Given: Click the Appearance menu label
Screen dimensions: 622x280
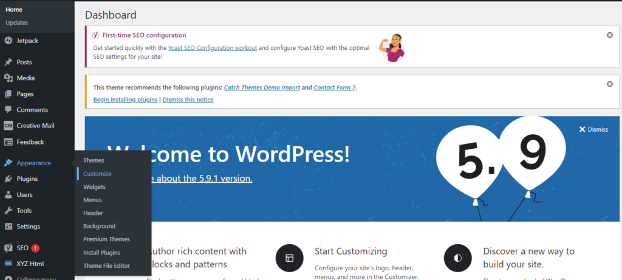Looking at the screenshot, I should pyautogui.click(x=34, y=163).
